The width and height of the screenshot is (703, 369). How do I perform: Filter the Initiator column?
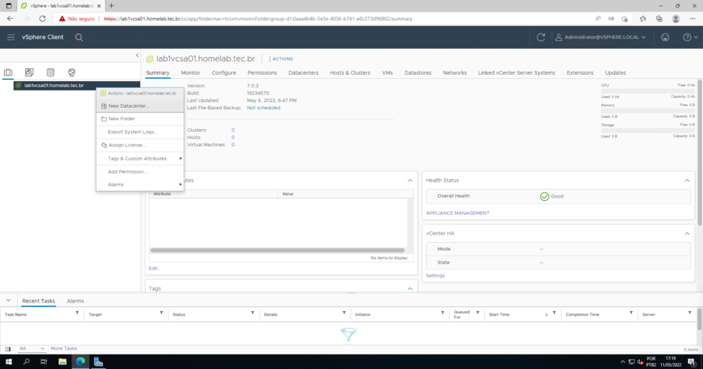pyautogui.click(x=443, y=313)
